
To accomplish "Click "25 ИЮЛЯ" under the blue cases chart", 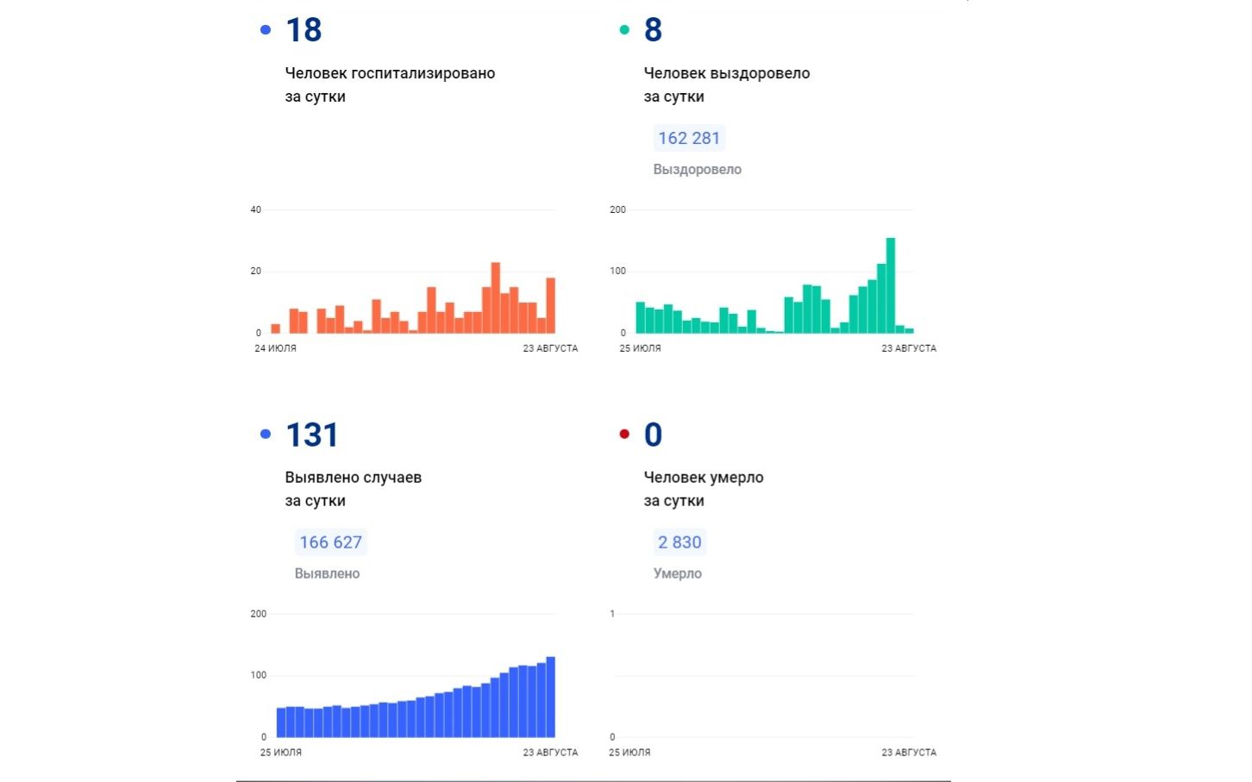I will [x=281, y=753].
